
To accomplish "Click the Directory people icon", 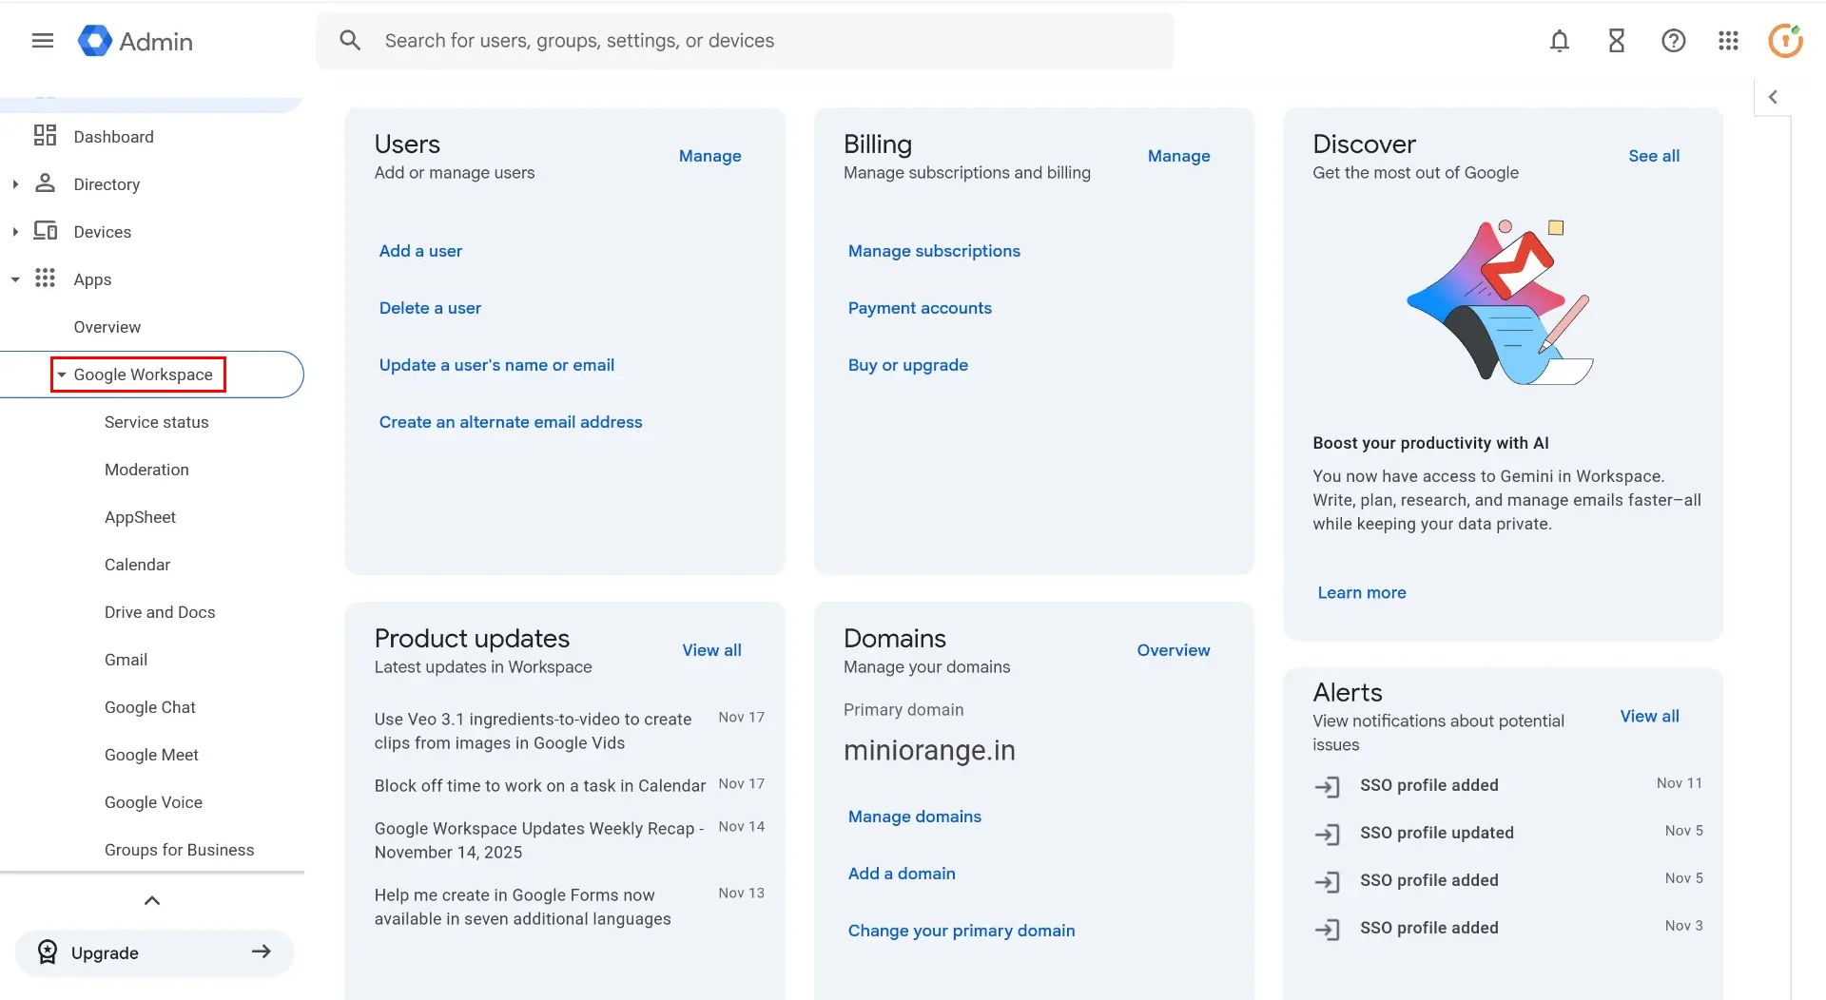I will pyautogui.click(x=45, y=183).
